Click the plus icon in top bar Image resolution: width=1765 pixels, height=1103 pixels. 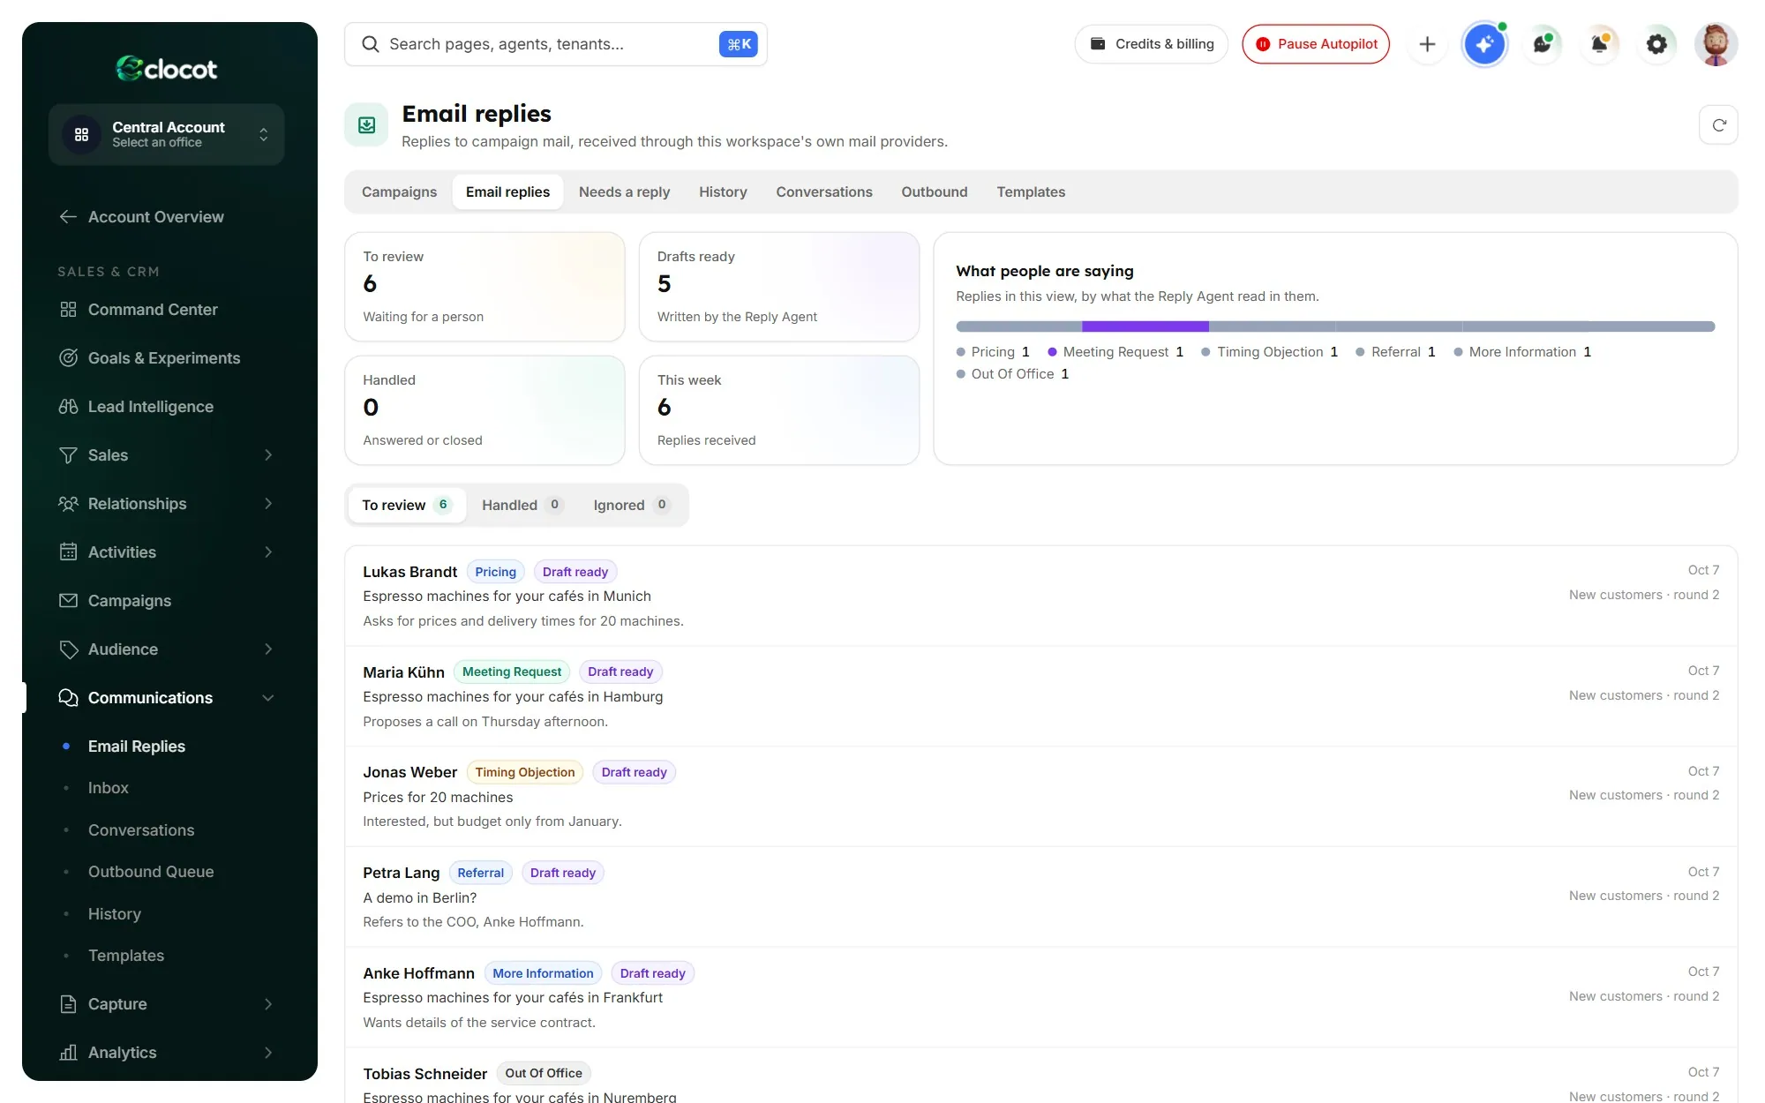point(1427,44)
